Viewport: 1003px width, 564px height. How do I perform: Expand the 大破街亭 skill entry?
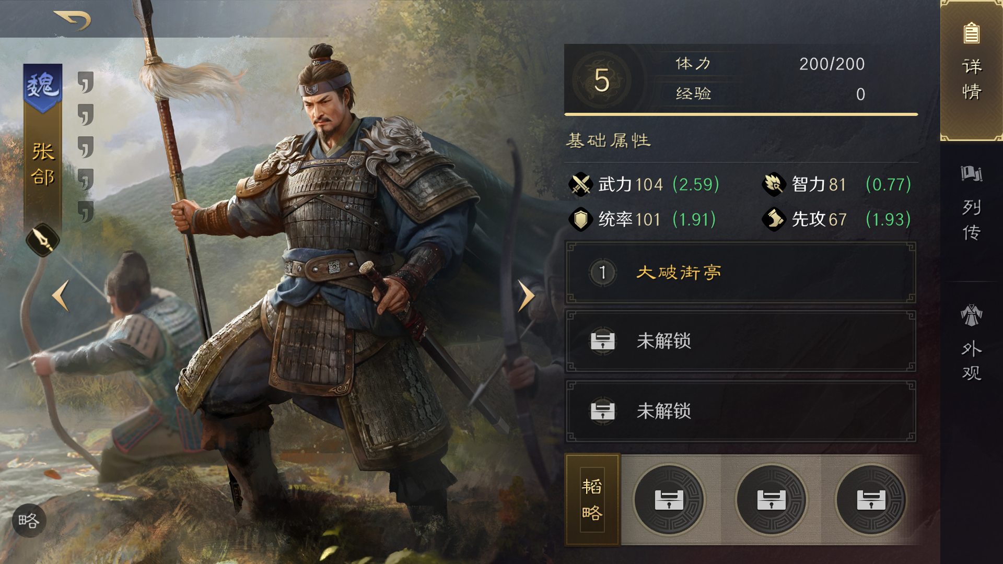pyautogui.click(x=741, y=273)
